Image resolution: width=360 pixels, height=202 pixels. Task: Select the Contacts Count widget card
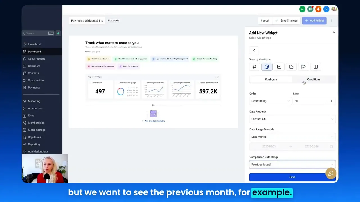click(x=100, y=89)
